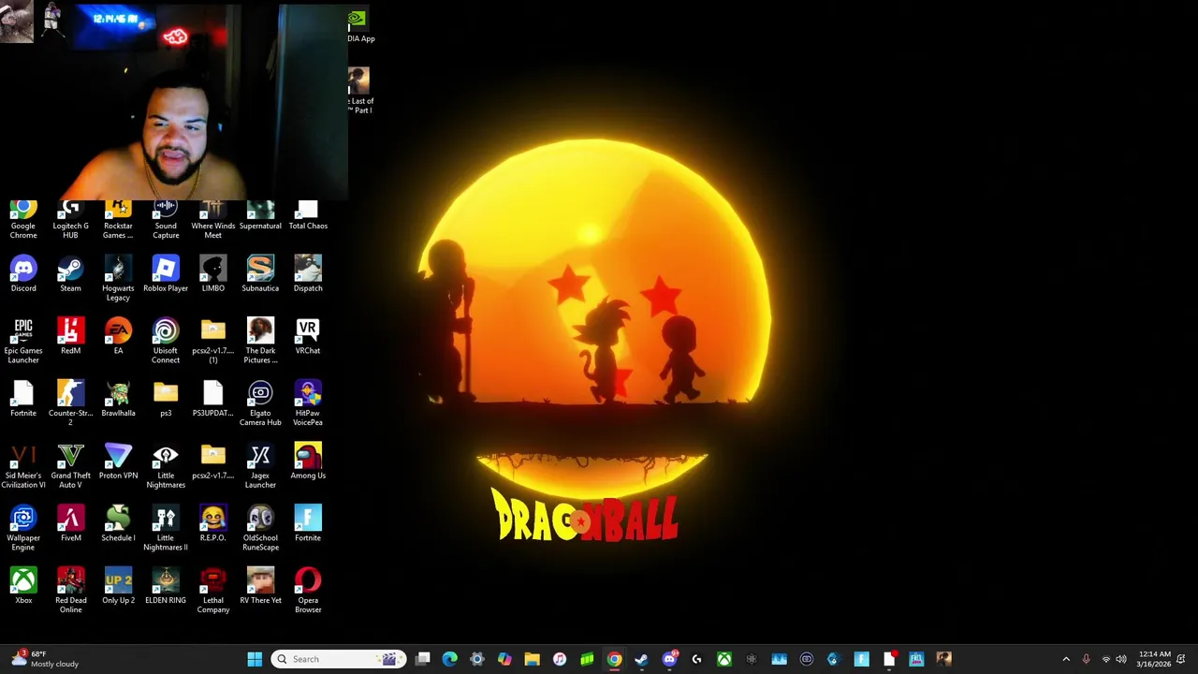
Task: Select the Fortnite icon with blue F
Action: click(x=308, y=524)
